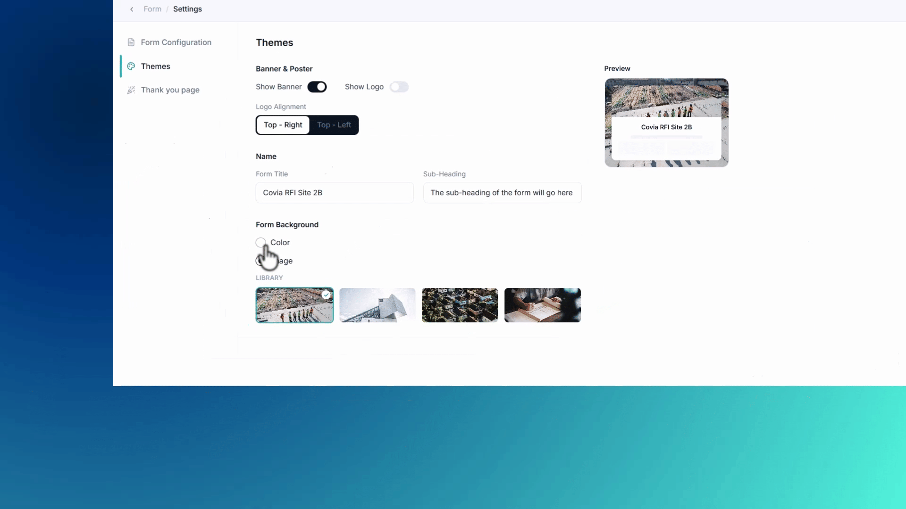Click the Form breadcrumb link
This screenshot has width=906, height=509.
pos(152,9)
